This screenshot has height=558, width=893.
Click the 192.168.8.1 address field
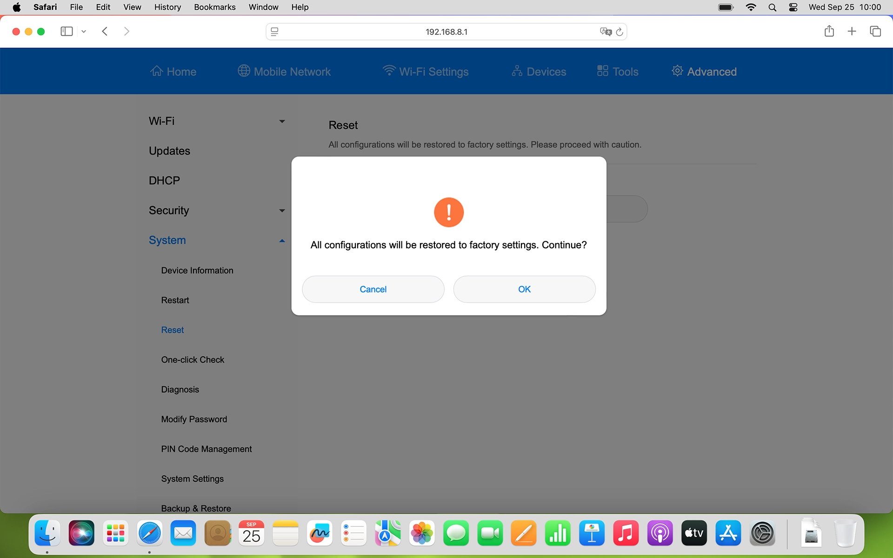coord(446,32)
